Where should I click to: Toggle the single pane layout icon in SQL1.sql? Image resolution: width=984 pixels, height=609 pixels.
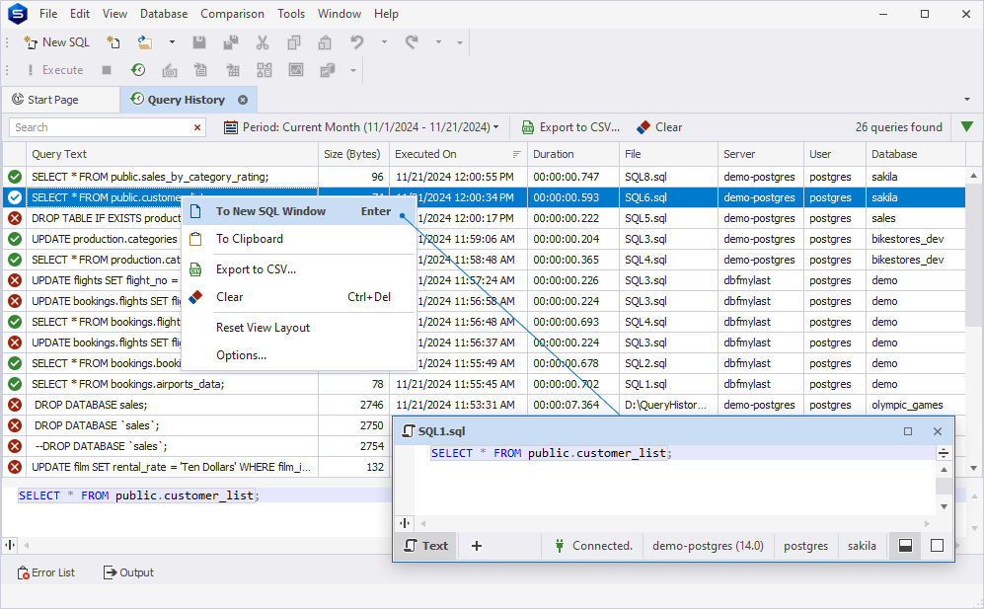click(937, 546)
